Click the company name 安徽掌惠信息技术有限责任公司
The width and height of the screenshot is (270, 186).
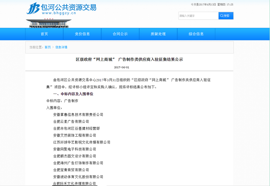tap(78, 114)
